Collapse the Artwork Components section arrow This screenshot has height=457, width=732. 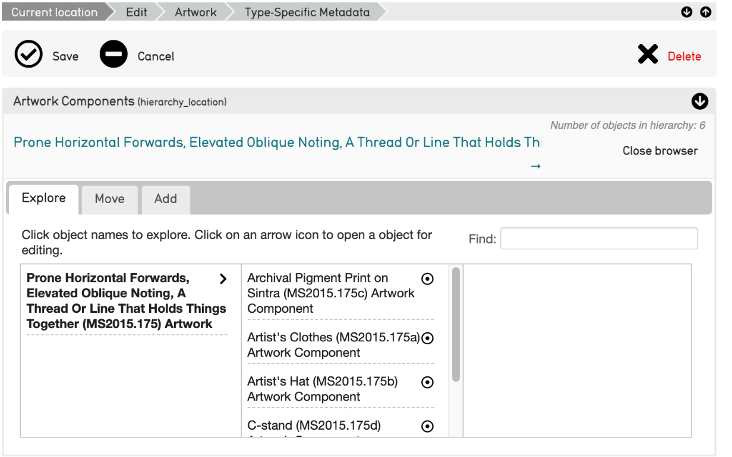click(700, 101)
